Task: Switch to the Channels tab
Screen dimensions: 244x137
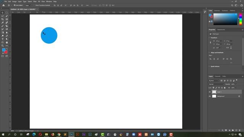Action: point(218,76)
